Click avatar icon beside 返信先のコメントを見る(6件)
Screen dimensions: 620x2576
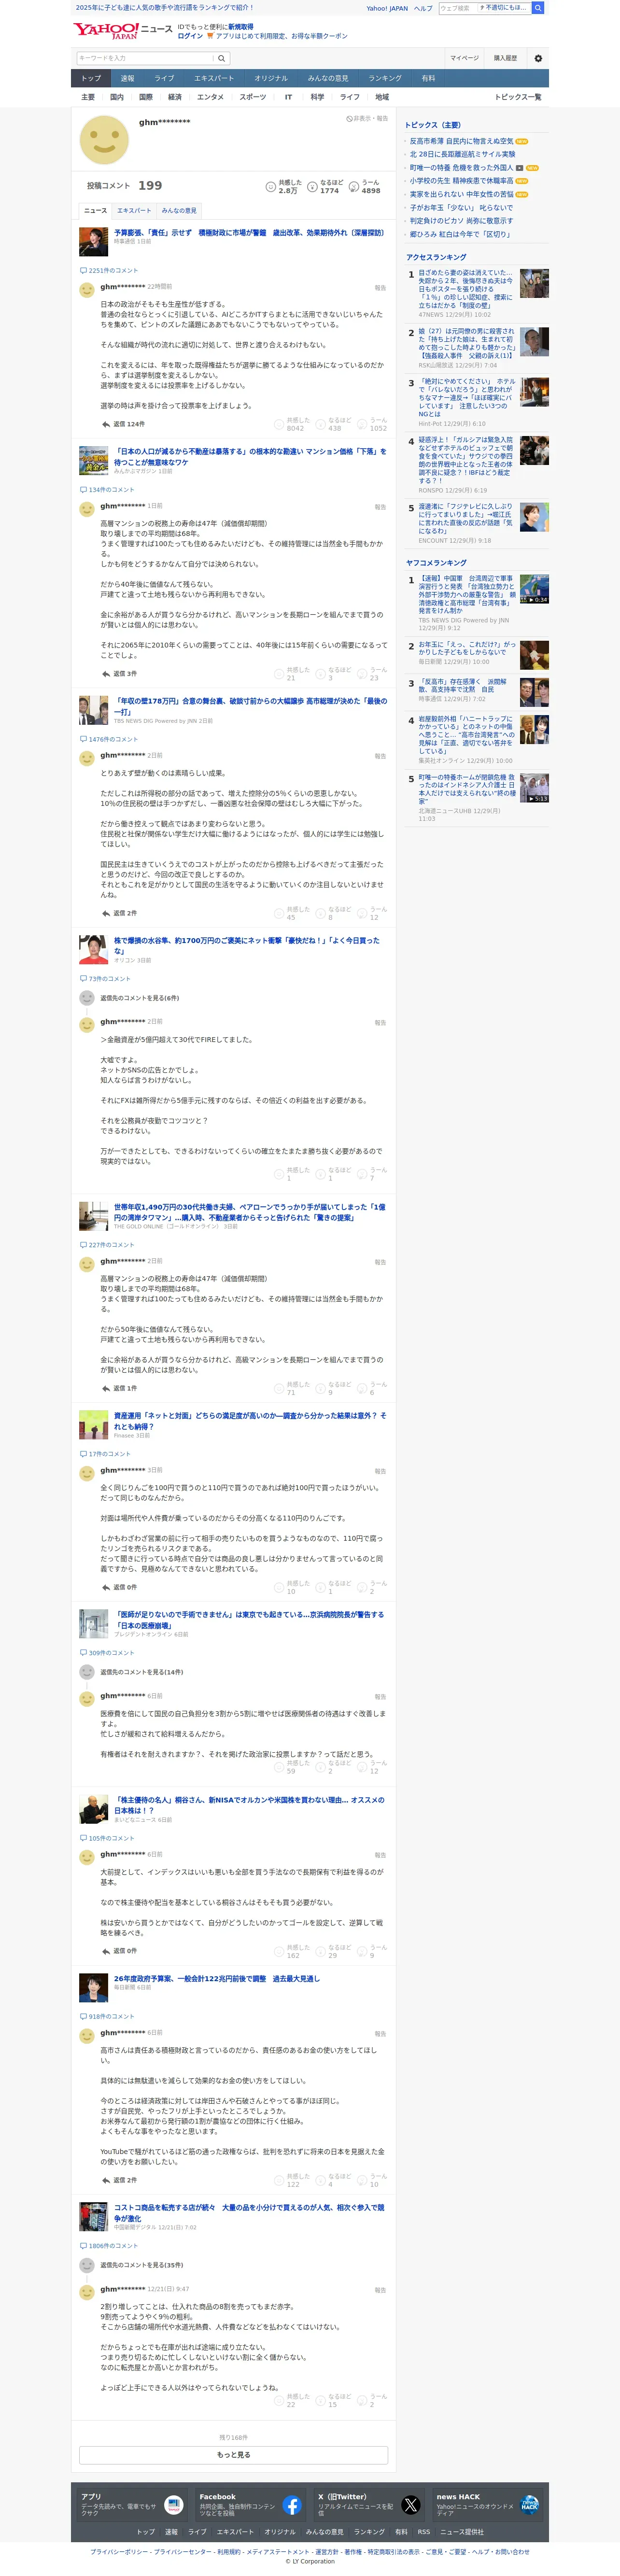pos(86,998)
